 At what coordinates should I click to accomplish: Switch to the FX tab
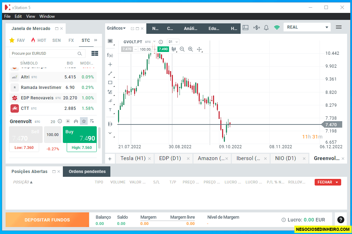click(71, 40)
